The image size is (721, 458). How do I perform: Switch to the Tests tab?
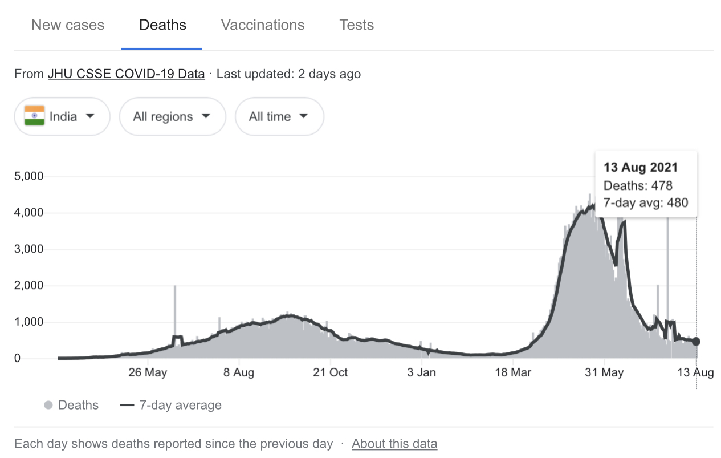pyautogui.click(x=356, y=25)
